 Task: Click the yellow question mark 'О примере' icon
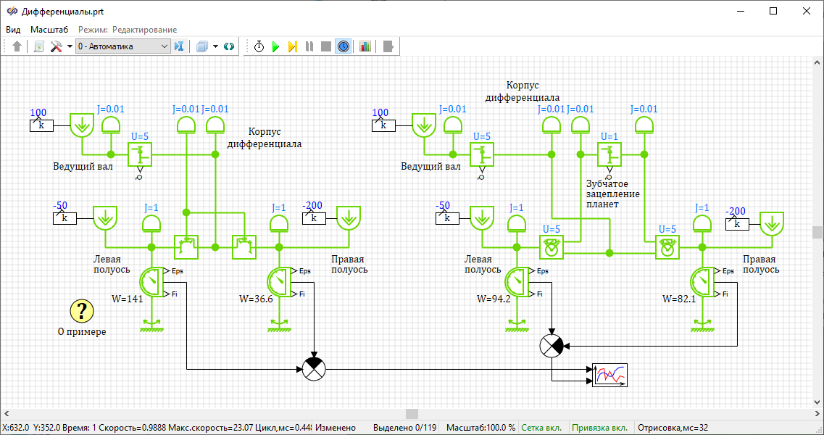coord(81,311)
